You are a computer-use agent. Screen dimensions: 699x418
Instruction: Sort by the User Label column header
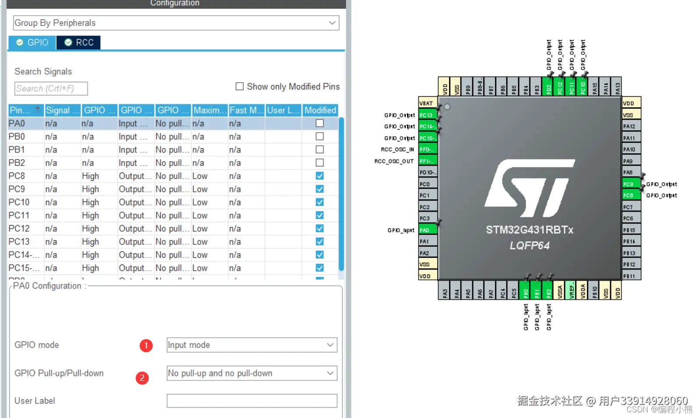tap(283, 110)
